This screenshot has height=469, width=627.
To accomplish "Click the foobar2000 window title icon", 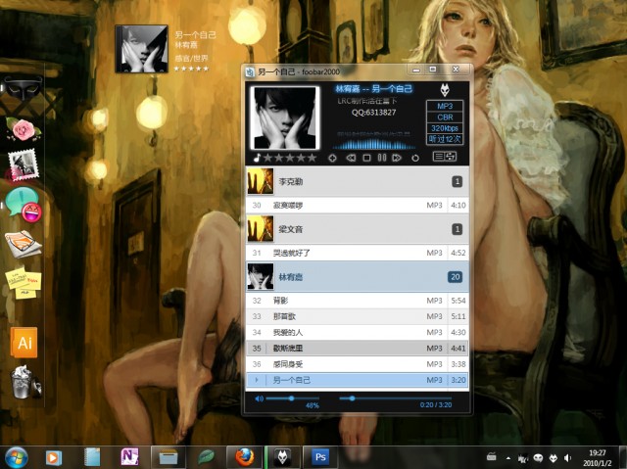I will (250, 71).
